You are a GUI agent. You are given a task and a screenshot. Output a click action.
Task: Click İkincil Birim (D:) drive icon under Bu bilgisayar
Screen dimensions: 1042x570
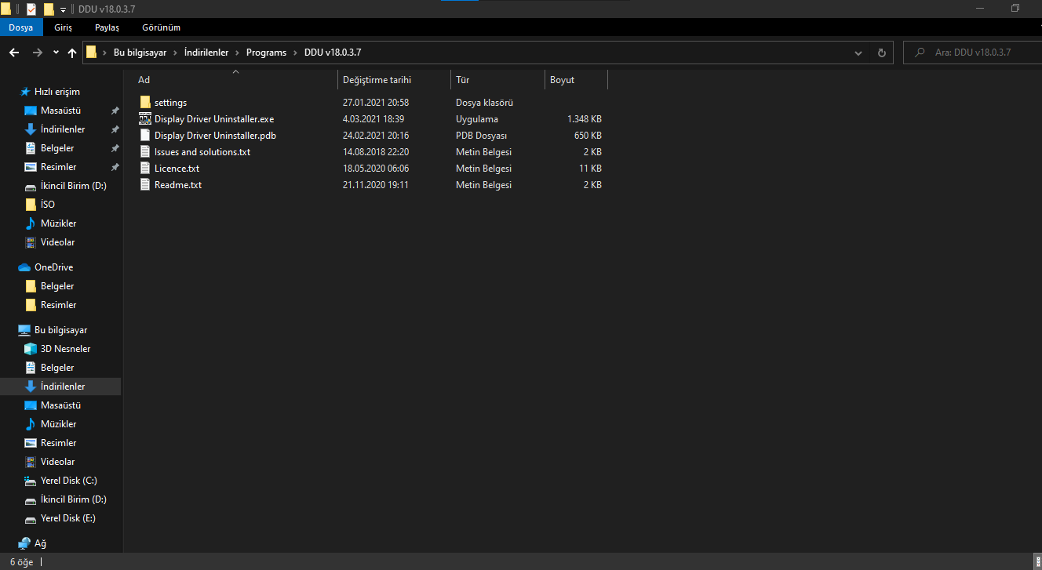pyautogui.click(x=31, y=499)
